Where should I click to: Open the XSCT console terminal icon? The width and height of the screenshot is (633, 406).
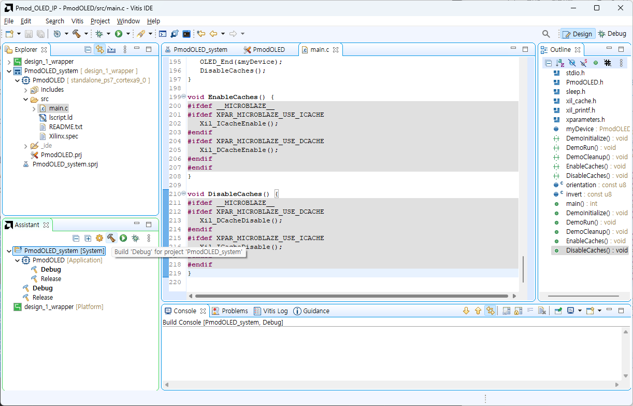[163, 34]
